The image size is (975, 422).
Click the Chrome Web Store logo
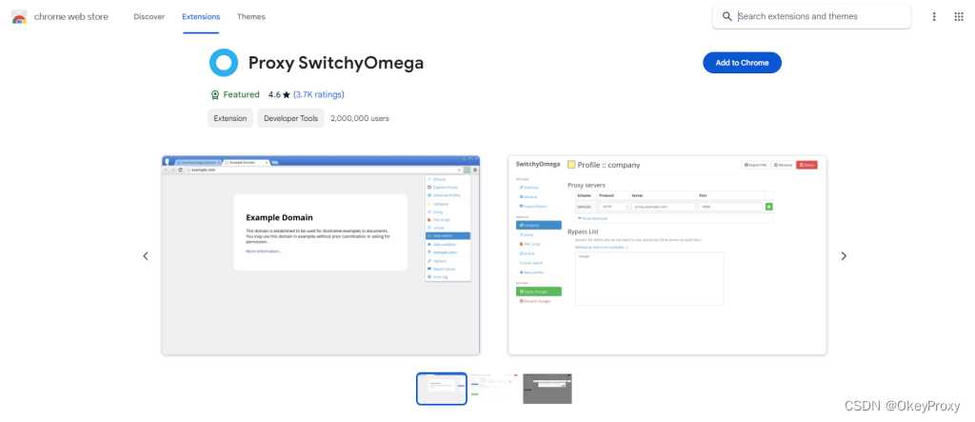pos(19,17)
